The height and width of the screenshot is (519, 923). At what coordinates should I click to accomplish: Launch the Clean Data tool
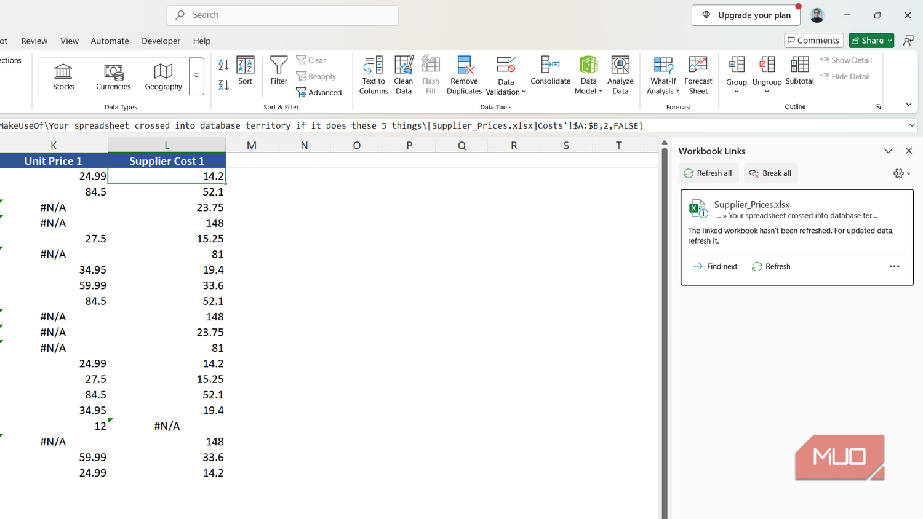click(x=404, y=75)
